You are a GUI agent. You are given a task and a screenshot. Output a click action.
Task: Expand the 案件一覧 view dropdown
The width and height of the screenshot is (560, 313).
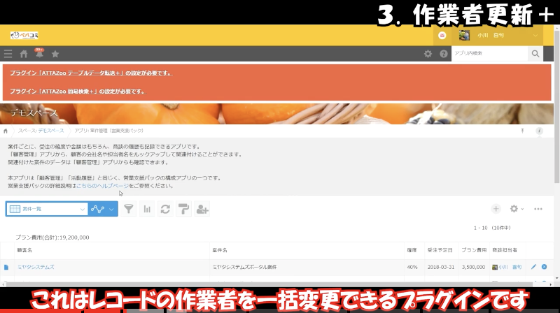(x=82, y=209)
